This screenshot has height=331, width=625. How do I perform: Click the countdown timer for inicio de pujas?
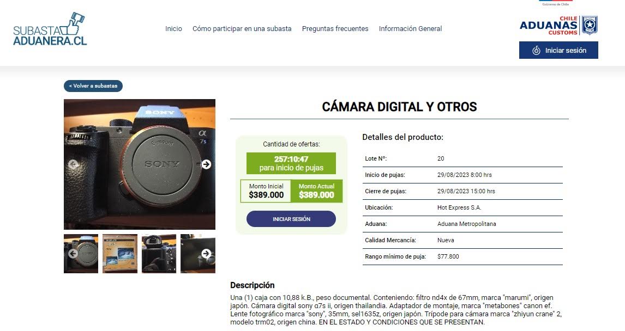coord(291,163)
